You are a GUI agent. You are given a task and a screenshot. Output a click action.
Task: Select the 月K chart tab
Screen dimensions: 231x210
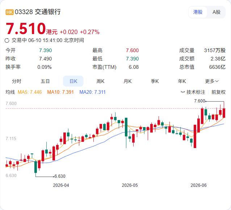pos(127,81)
